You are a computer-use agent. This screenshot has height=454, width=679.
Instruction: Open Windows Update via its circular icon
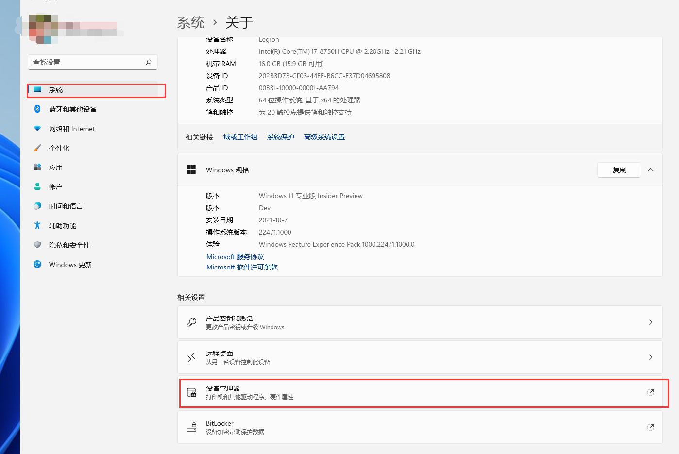pos(37,265)
